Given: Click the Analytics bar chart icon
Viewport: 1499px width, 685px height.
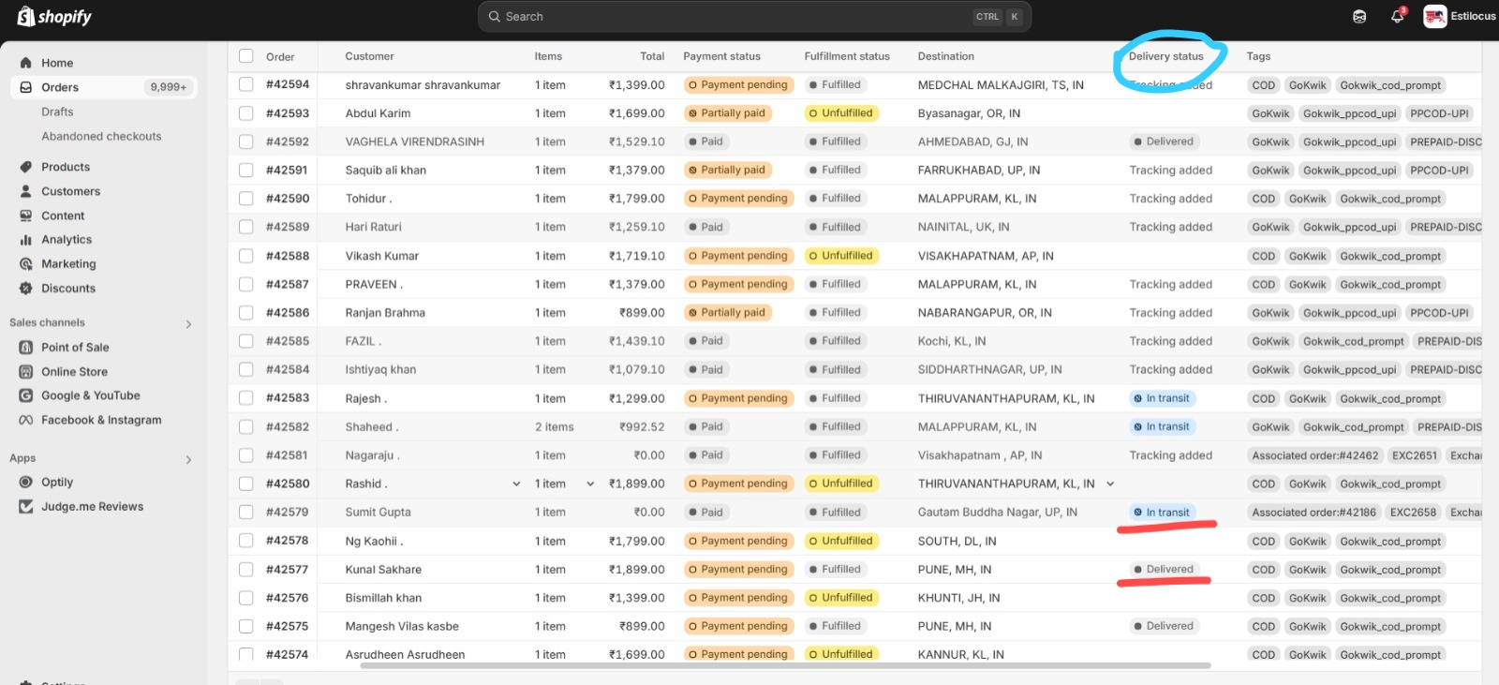Looking at the screenshot, I should pyautogui.click(x=26, y=240).
